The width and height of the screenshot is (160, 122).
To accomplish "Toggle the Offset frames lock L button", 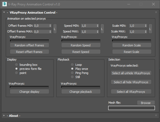I will pyautogui.click(x=55, y=29).
